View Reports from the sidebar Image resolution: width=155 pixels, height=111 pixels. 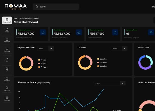pyautogui.click(x=7, y=89)
